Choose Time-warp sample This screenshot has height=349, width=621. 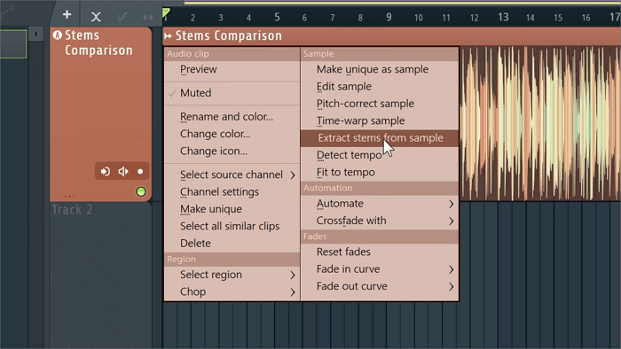coord(380,120)
